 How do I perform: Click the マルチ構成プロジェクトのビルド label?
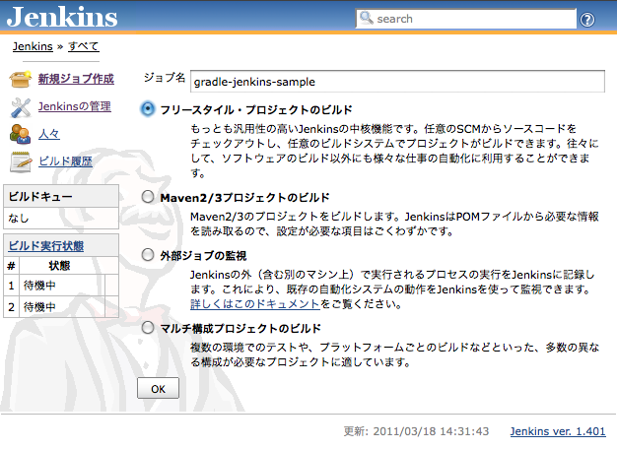pos(240,328)
